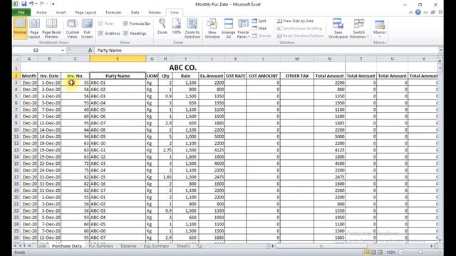The image size is (456, 256).
Task: Open Excel Help question mark icon
Action: click(x=418, y=12)
